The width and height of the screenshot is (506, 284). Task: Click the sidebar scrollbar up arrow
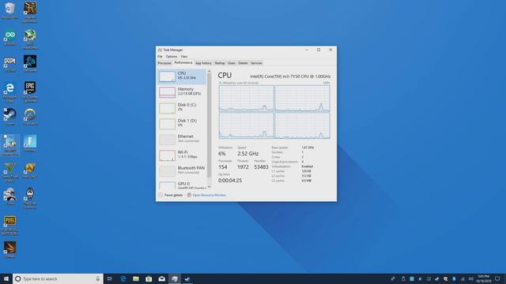point(209,72)
